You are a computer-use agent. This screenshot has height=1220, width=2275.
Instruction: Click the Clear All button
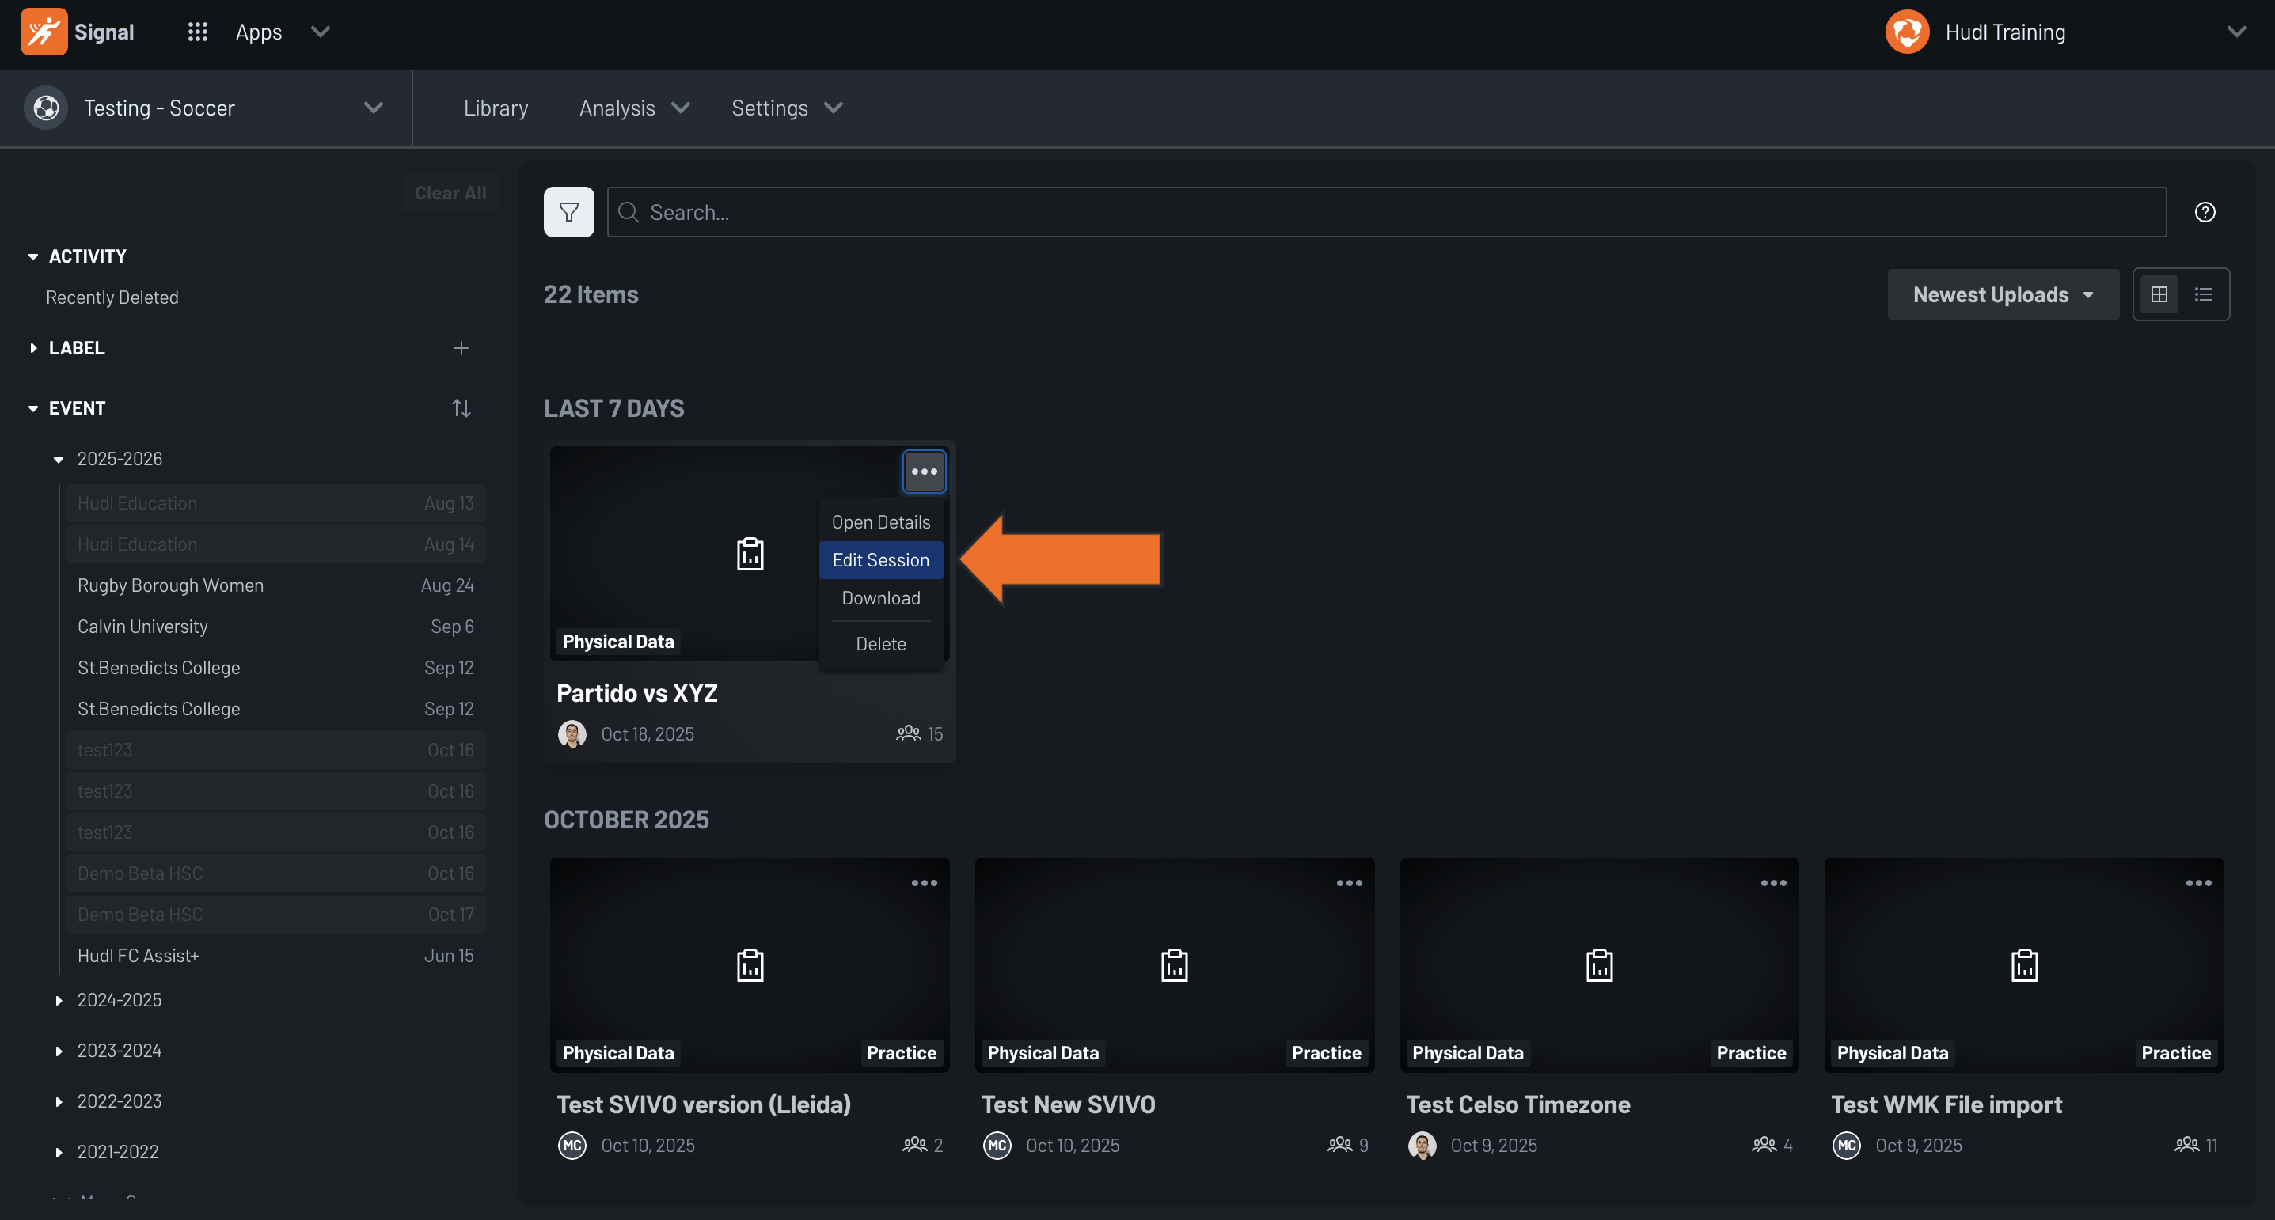click(450, 192)
